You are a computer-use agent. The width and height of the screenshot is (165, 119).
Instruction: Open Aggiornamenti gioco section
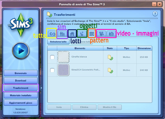[21, 103]
